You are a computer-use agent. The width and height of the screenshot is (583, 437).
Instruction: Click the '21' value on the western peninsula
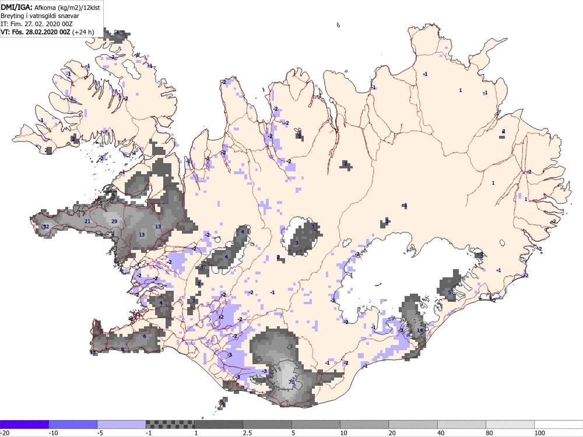[87, 221]
